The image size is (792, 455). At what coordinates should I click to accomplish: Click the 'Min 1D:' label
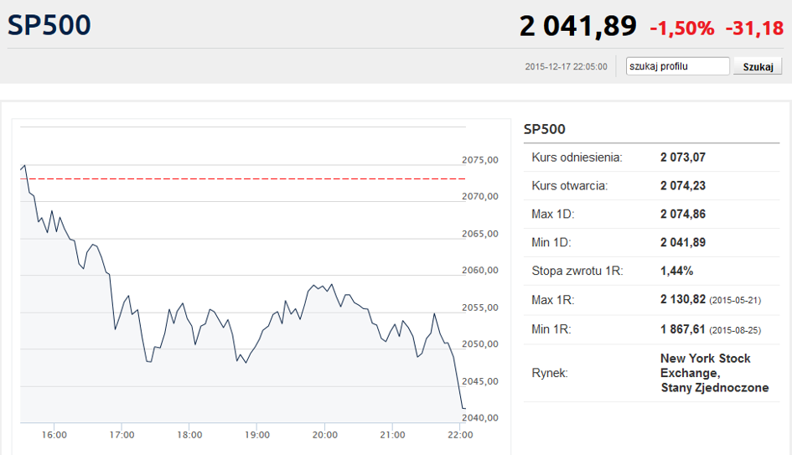(551, 242)
